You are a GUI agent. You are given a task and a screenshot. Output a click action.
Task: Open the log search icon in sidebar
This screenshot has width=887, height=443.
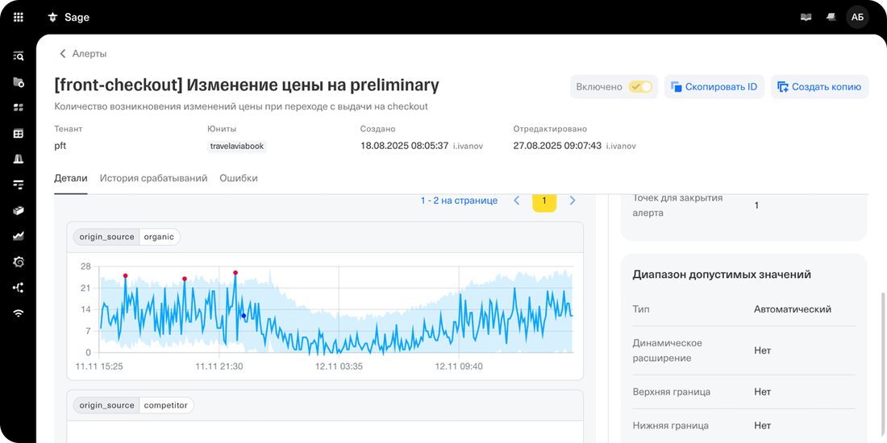point(19,56)
